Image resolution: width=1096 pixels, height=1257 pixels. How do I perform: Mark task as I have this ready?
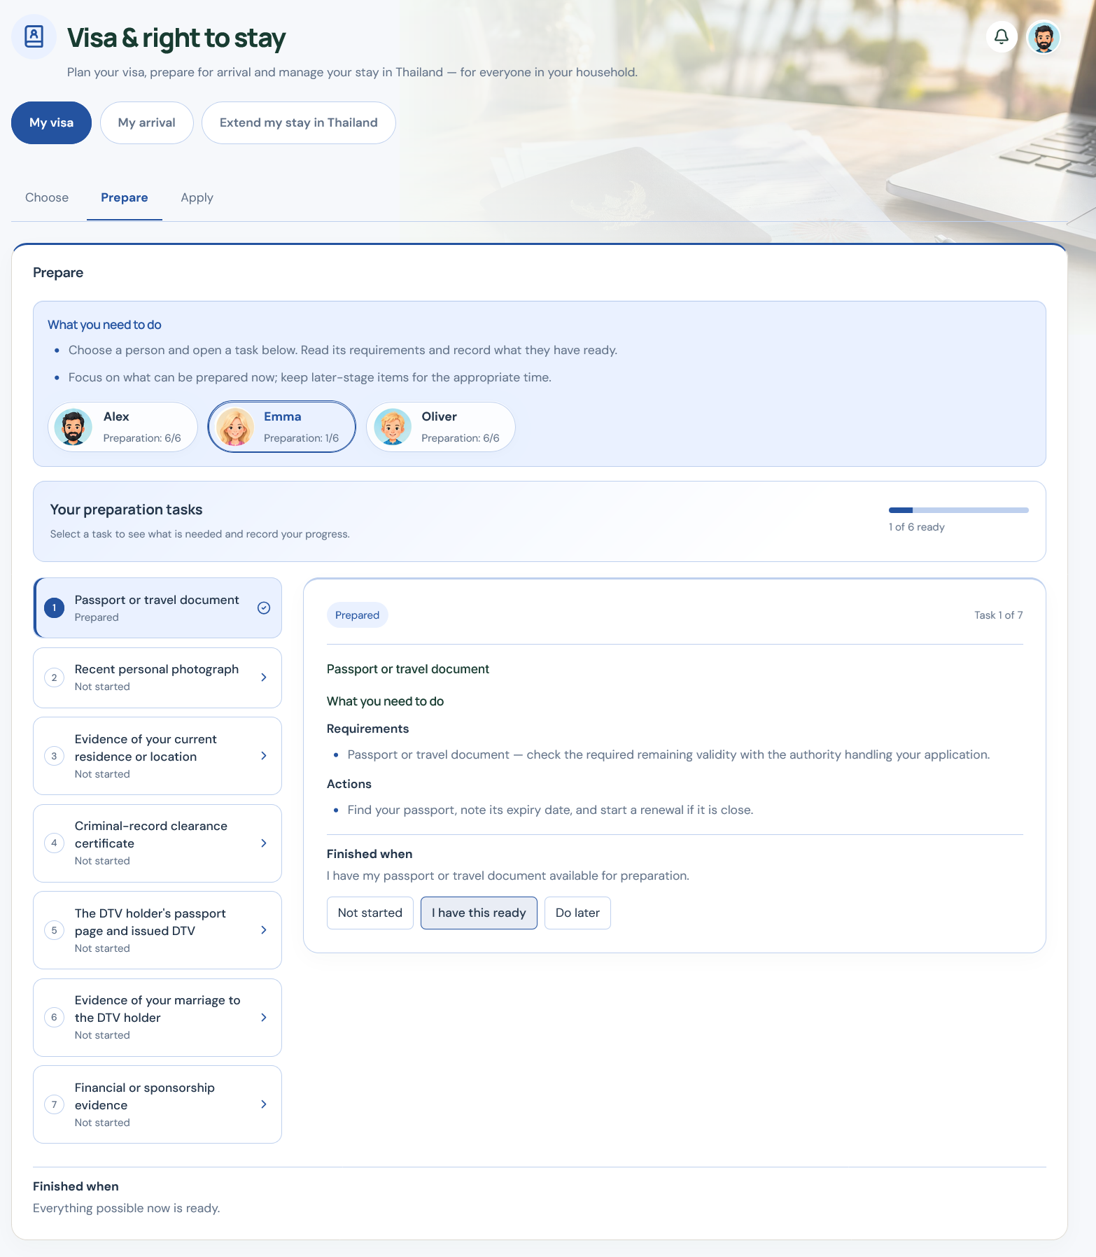[x=479, y=913]
